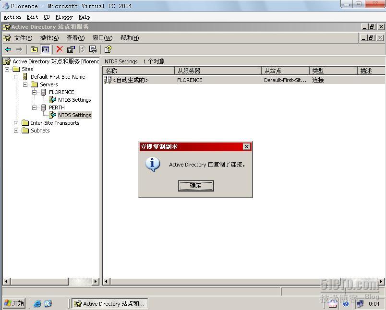Image resolution: width=386 pixels, height=310 pixels.
Task: Open the Virtual PC CD menu
Action: click(x=47, y=17)
